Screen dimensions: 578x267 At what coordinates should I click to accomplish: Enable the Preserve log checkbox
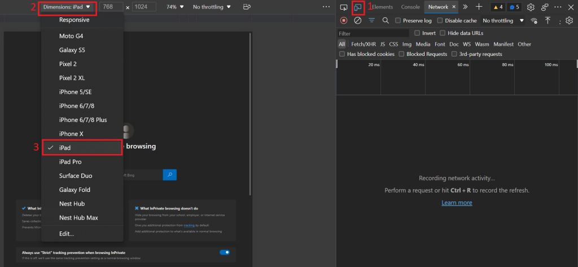coord(399,21)
